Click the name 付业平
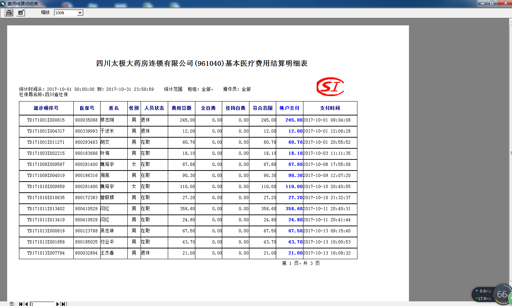Viewport: 512px width, 306px height. point(107,242)
